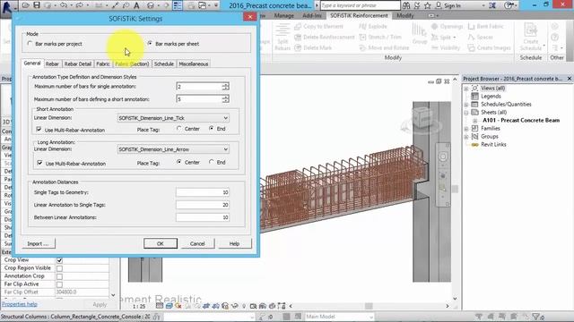Switch to the Fabric (Section) tab
Image resolution: width=574 pixels, height=322 pixels.
(x=132, y=64)
